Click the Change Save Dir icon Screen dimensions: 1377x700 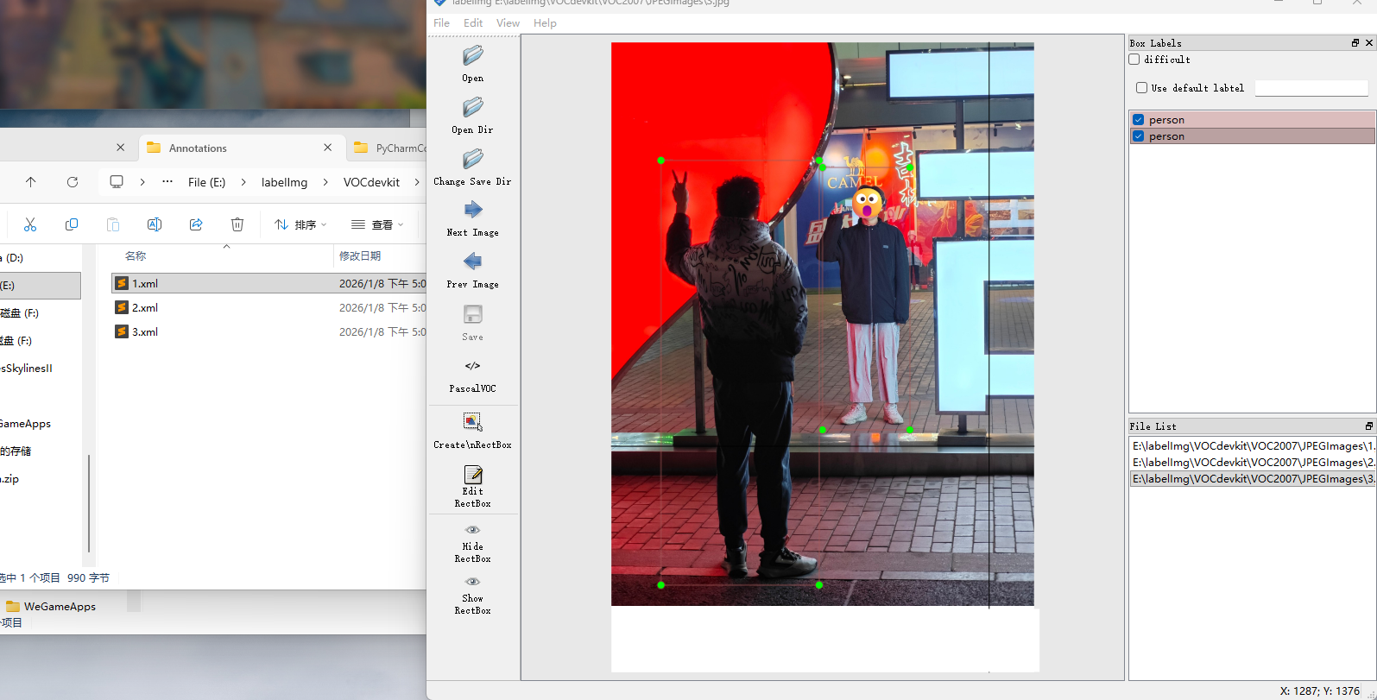[x=472, y=160]
